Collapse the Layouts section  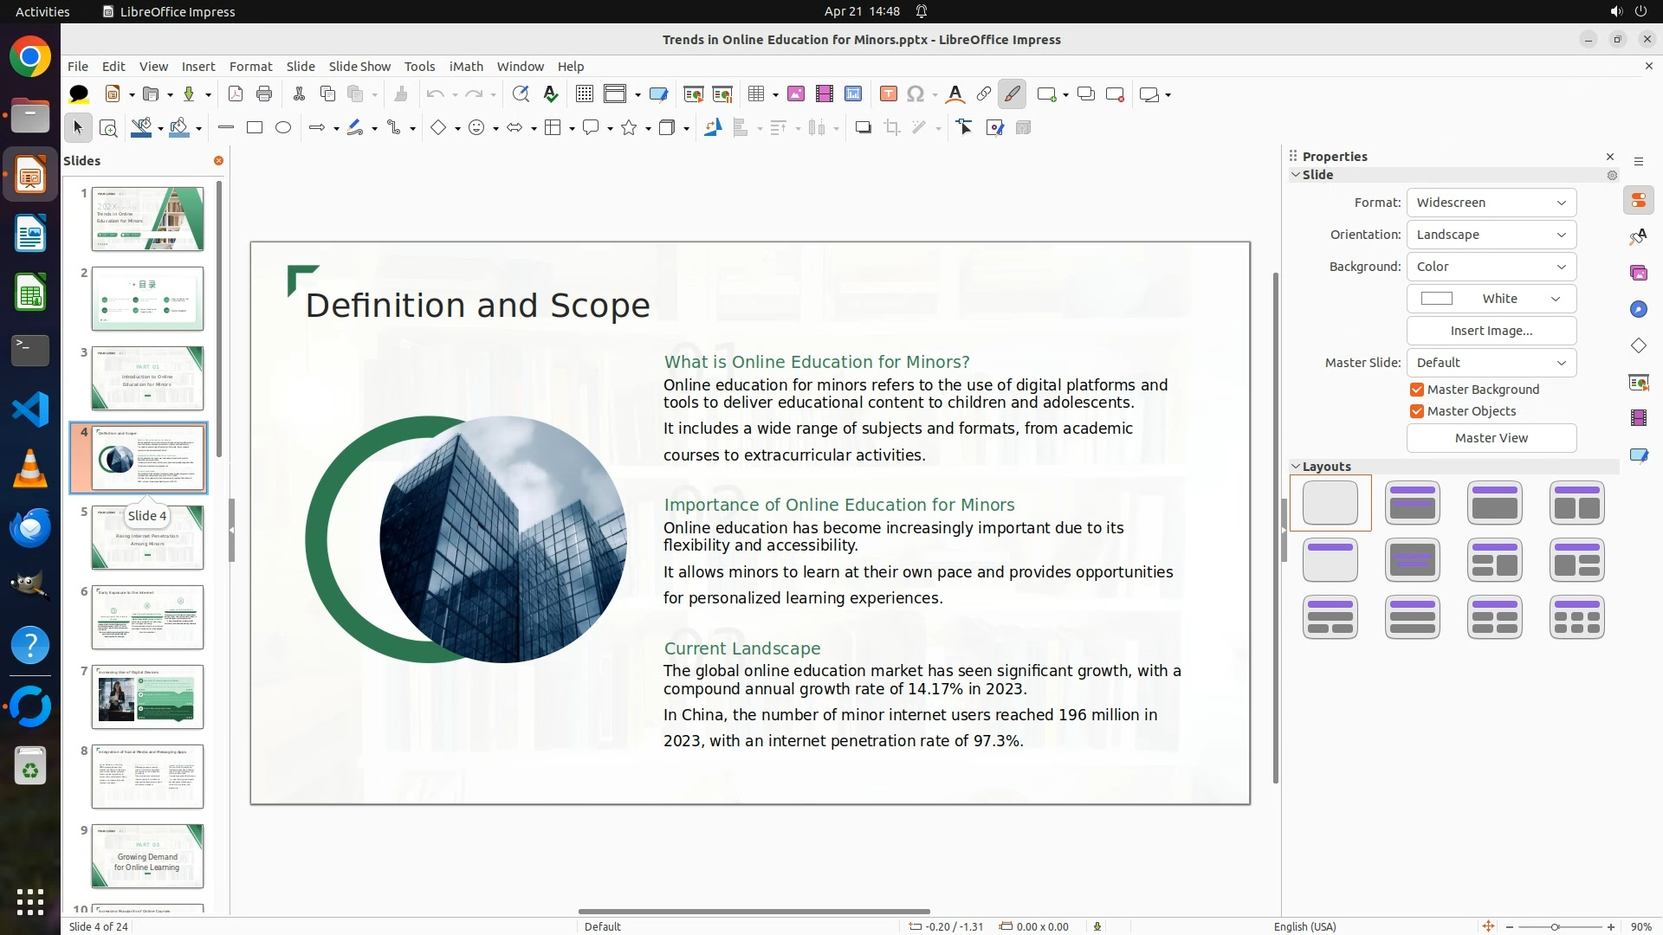(x=1297, y=467)
